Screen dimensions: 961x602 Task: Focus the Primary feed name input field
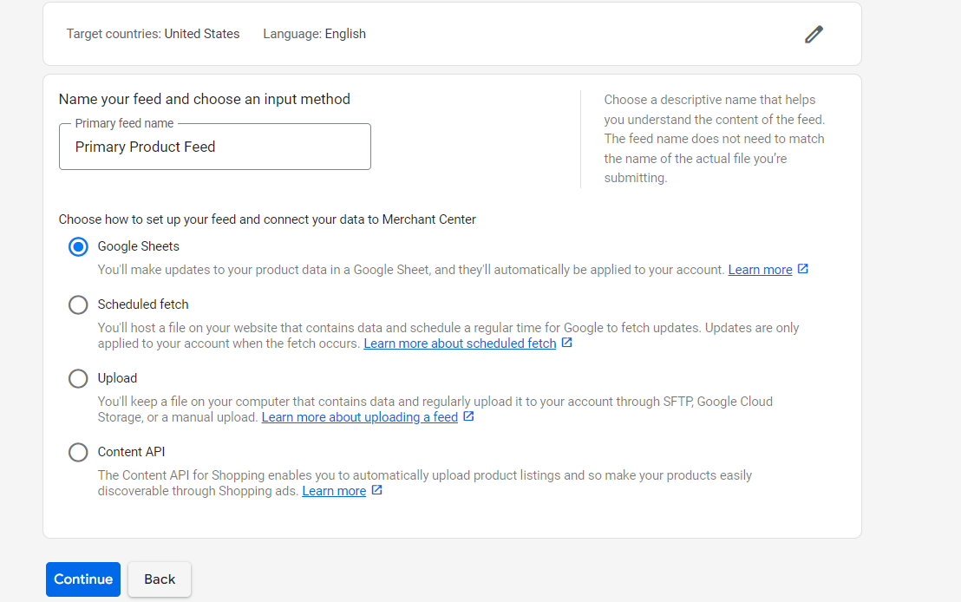pos(215,147)
